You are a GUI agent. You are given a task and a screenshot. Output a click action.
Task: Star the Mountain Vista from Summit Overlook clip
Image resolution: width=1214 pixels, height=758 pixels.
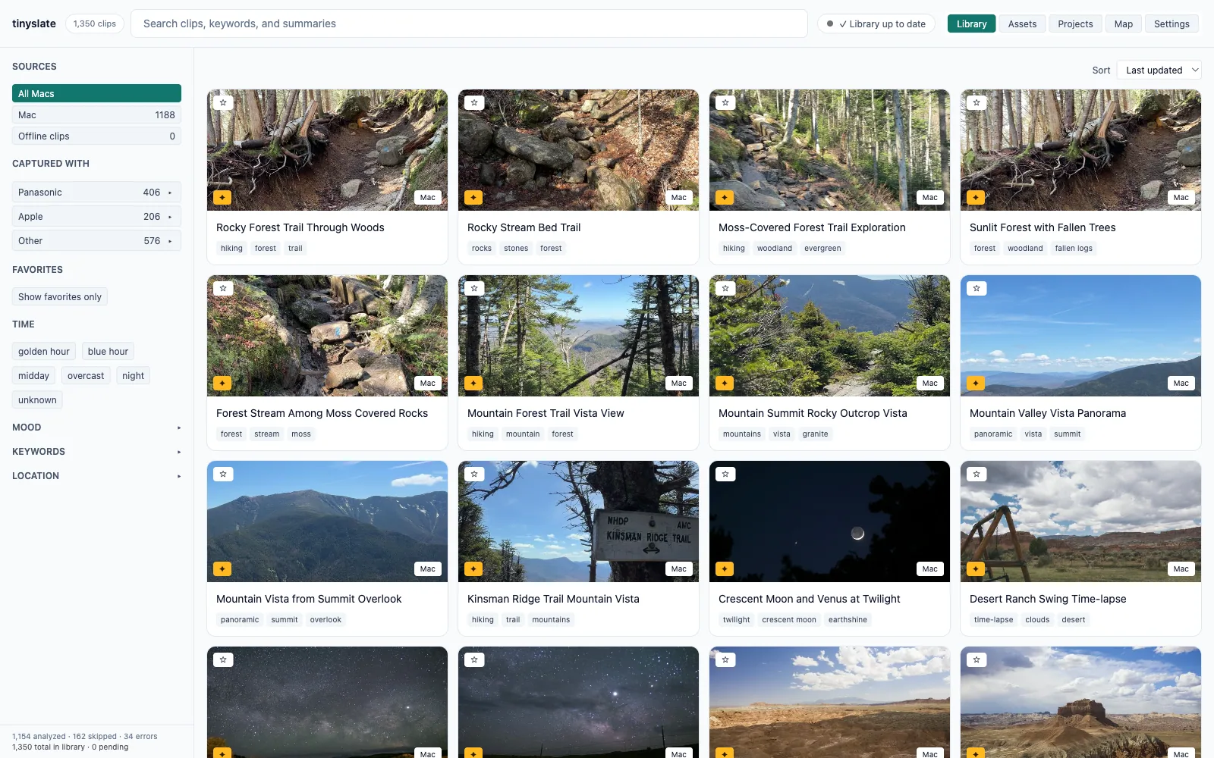223,474
